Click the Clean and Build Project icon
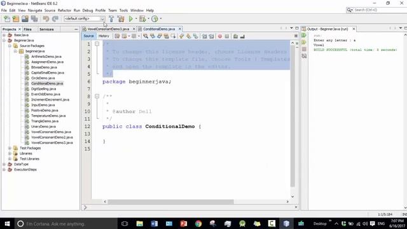The width and height of the screenshot is (407, 229). click(121, 18)
